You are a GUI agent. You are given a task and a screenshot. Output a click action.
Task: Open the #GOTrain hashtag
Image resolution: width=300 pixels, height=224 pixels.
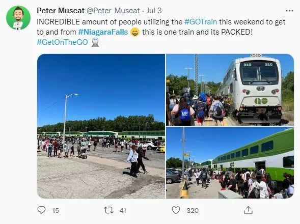(x=201, y=22)
